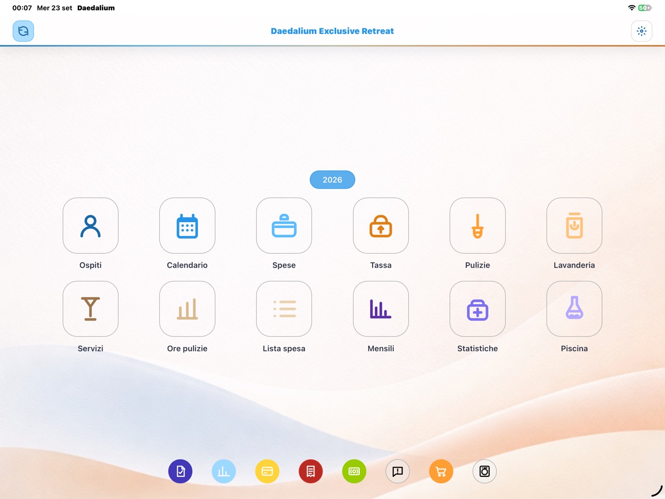
Task: Open the Lista spesa tile
Action: click(284, 309)
